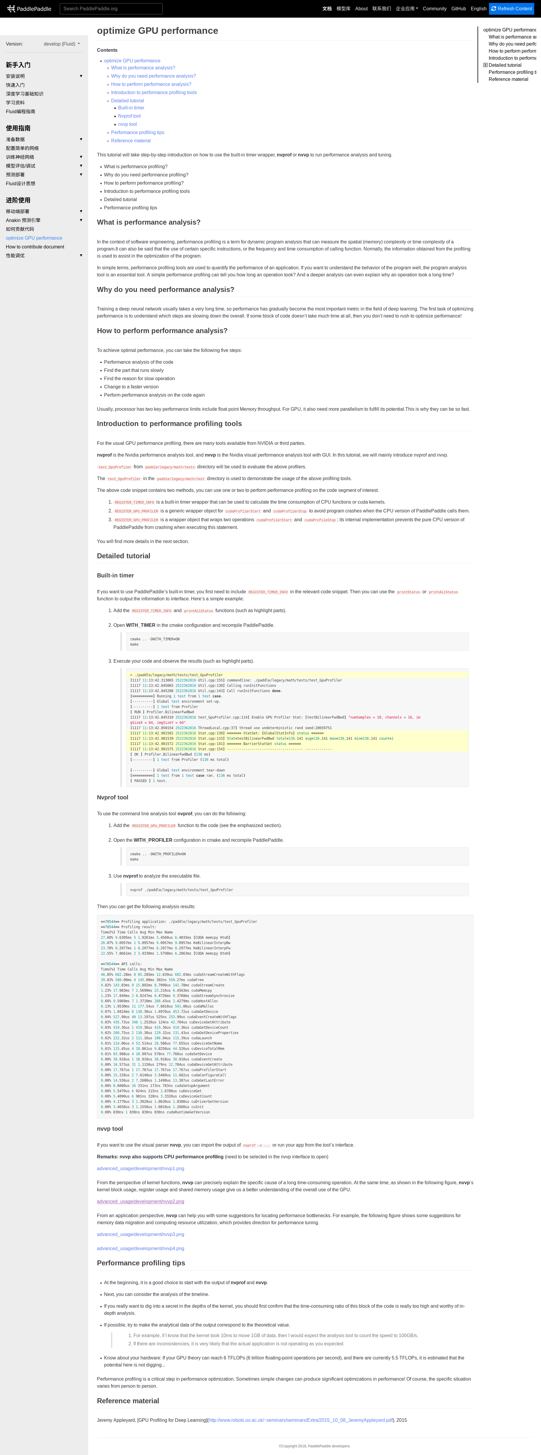Open 学习资料 in the sidebar

(x=15, y=103)
